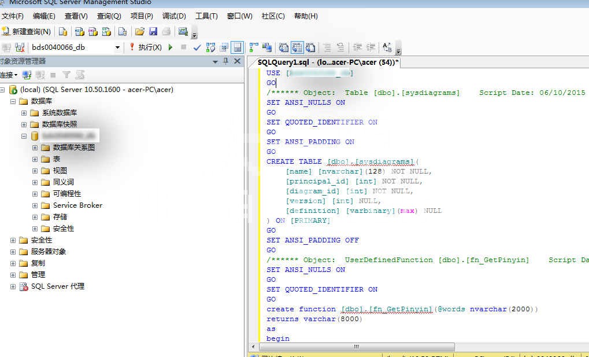Display the estimated execution plan
The height and width of the screenshot is (357, 589).
211,47
